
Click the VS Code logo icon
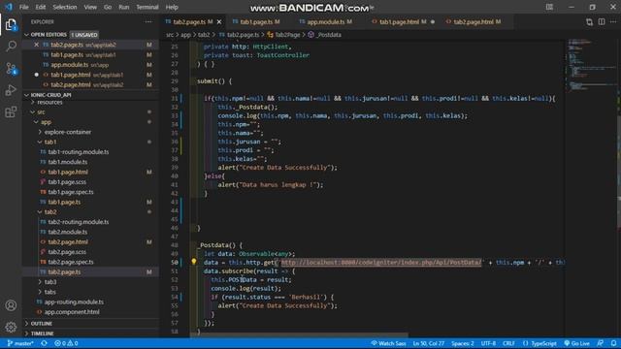click(9, 7)
